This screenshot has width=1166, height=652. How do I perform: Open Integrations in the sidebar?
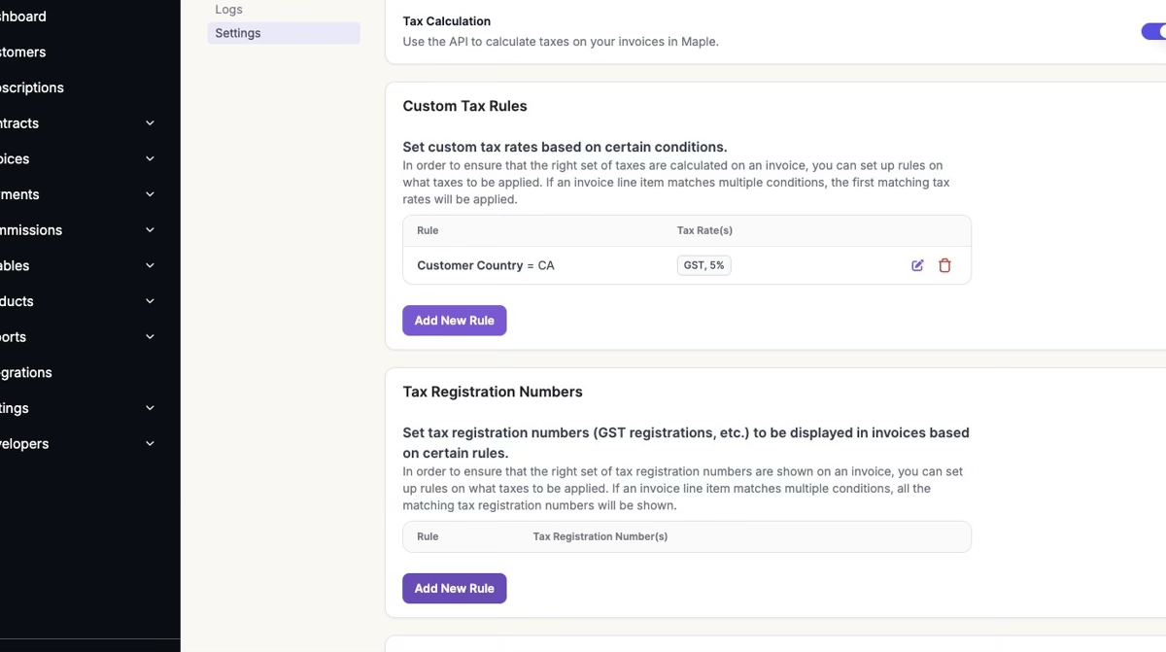click(27, 373)
